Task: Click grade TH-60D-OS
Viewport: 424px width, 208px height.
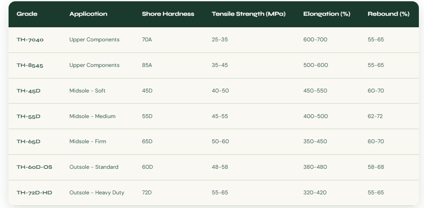Action: (34, 167)
